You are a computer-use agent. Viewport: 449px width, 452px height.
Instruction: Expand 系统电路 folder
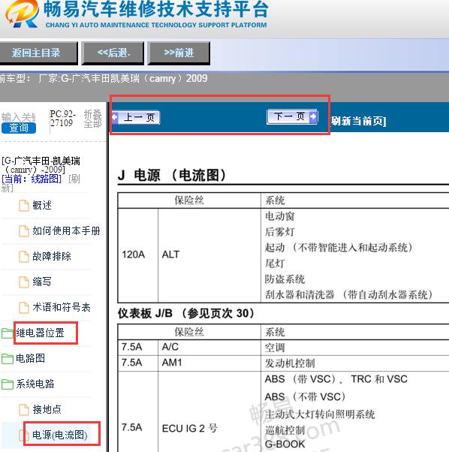tap(35, 384)
